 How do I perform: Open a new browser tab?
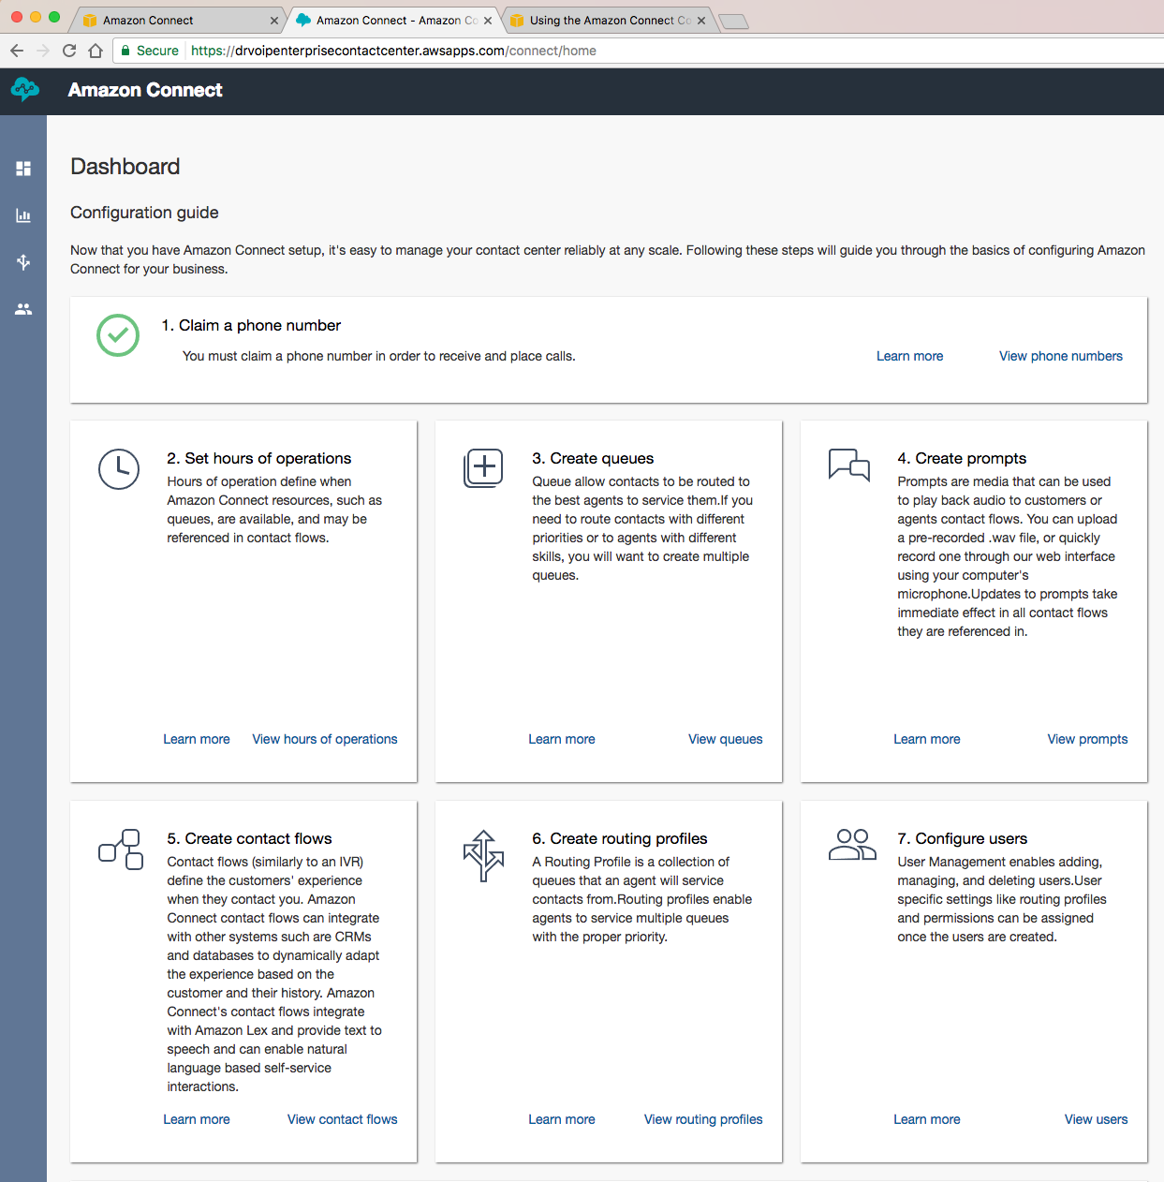coord(733,21)
